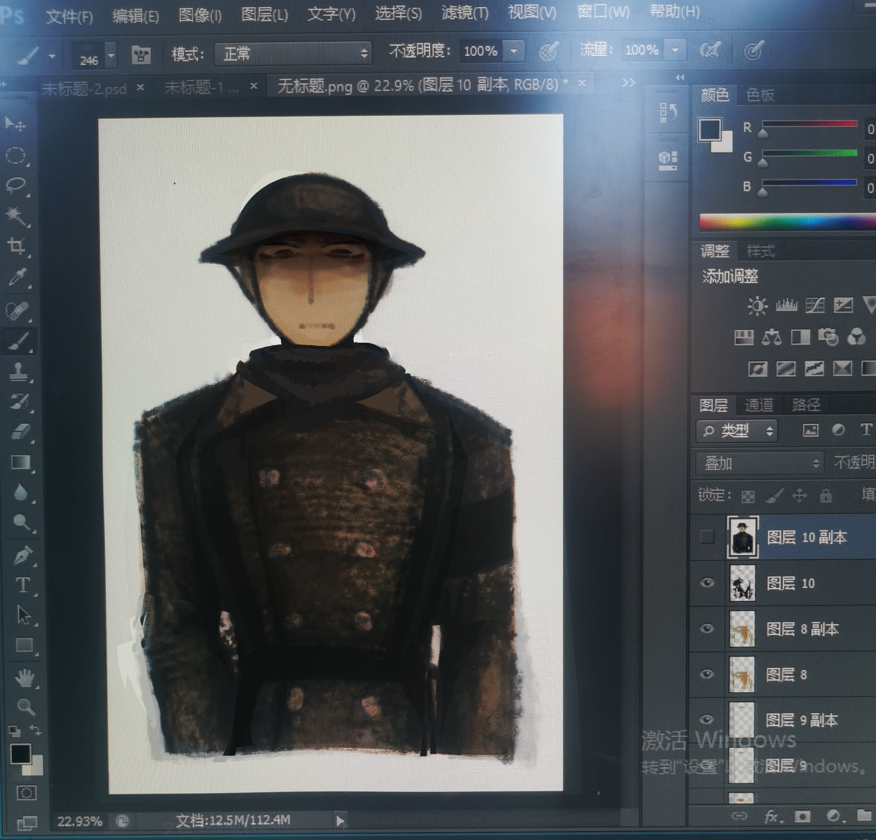Open the brush 模式 dropdown
Viewport: 876px width, 840px height.
tap(293, 54)
